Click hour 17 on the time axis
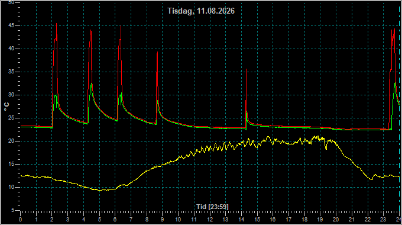This screenshot has height=225, width=402. pyautogui.click(x=288, y=220)
